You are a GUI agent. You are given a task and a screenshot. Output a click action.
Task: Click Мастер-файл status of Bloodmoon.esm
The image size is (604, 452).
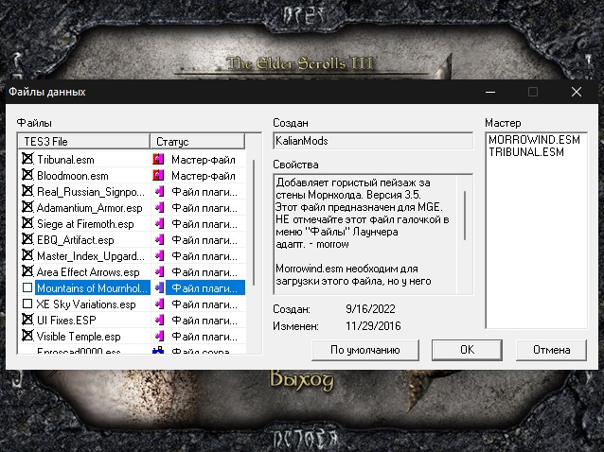click(204, 176)
